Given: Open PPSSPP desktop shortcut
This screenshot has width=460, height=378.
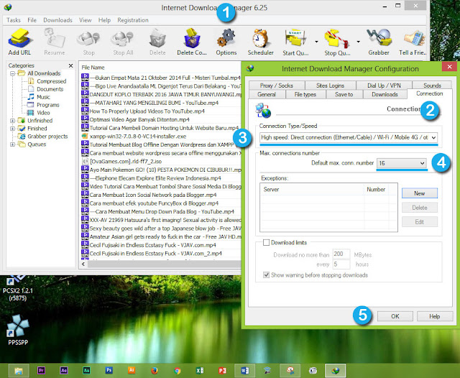Looking at the screenshot, I should tap(18, 330).
